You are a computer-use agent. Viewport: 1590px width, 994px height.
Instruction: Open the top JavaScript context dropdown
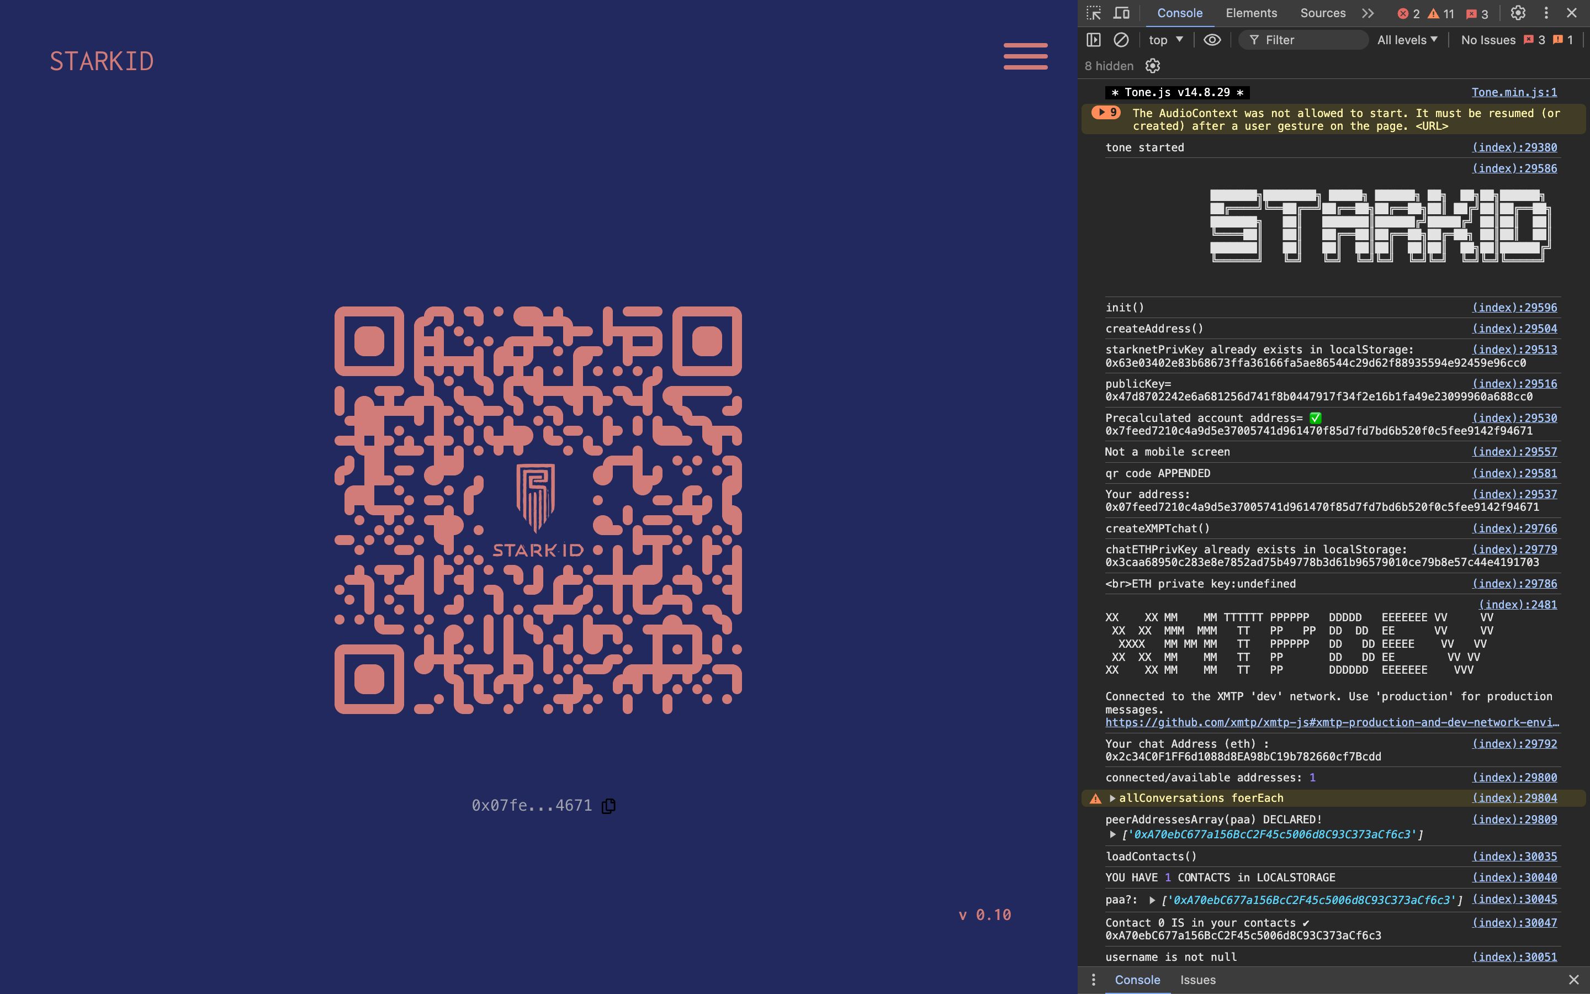(1165, 40)
